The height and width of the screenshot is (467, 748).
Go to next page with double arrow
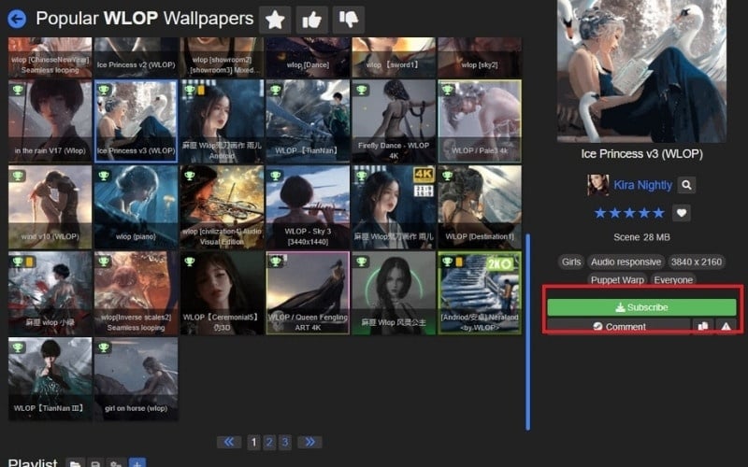(309, 442)
